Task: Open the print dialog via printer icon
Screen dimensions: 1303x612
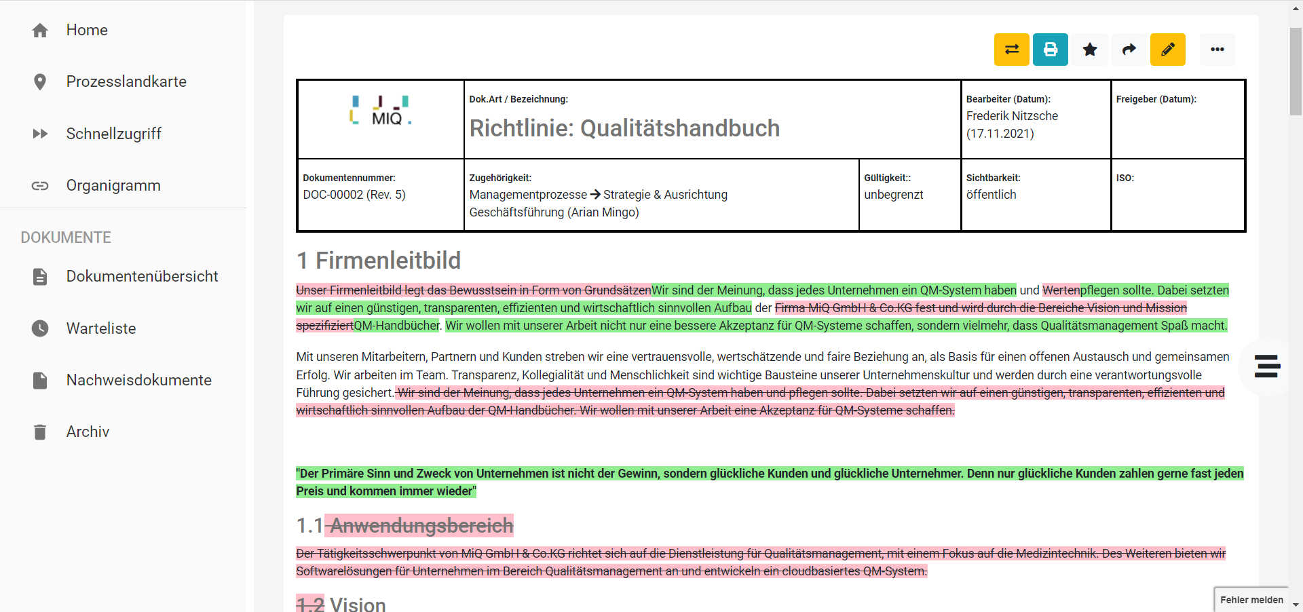Action: (x=1050, y=49)
